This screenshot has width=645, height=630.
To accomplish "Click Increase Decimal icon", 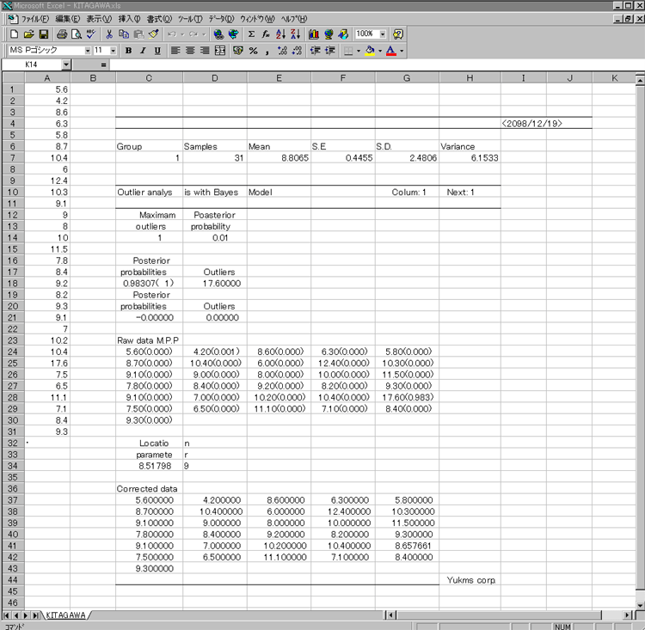I will tap(282, 51).
